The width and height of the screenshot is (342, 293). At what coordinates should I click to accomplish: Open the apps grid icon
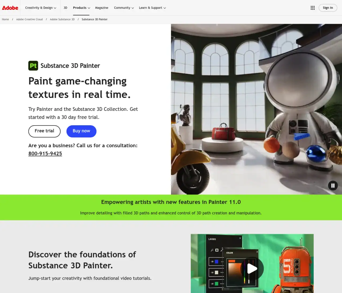[313, 8]
